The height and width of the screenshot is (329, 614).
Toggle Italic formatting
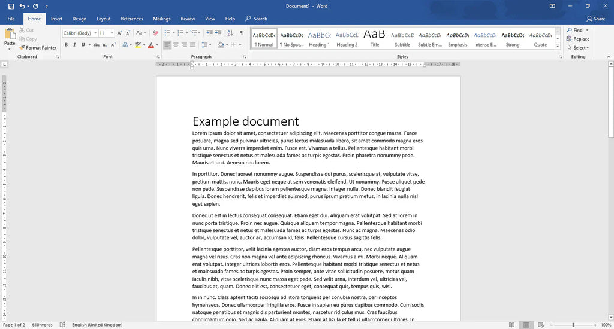[x=75, y=45]
